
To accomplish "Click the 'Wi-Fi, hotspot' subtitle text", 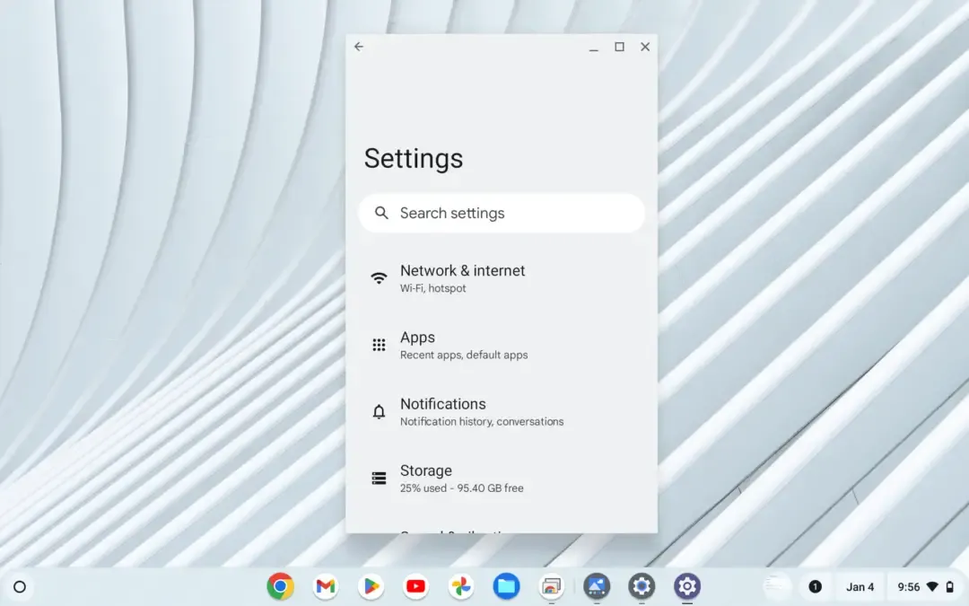I will [x=432, y=288].
